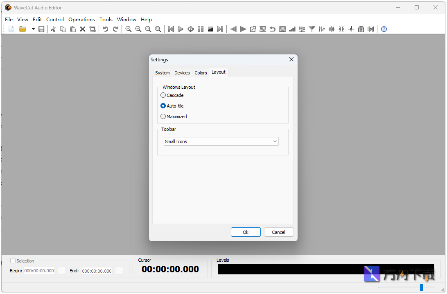447x294 pixels.
Task: Open the Small Icons toolbar size dropdown
Action: tap(221, 141)
